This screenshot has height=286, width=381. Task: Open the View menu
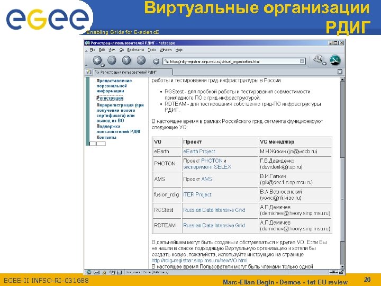(x=112, y=50)
